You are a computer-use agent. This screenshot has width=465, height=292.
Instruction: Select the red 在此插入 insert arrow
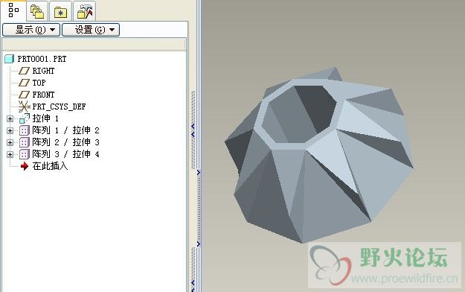25,166
